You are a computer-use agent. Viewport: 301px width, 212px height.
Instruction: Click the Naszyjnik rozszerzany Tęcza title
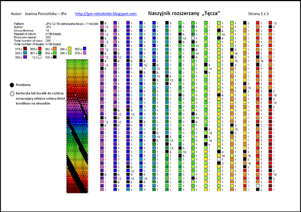tap(184, 13)
